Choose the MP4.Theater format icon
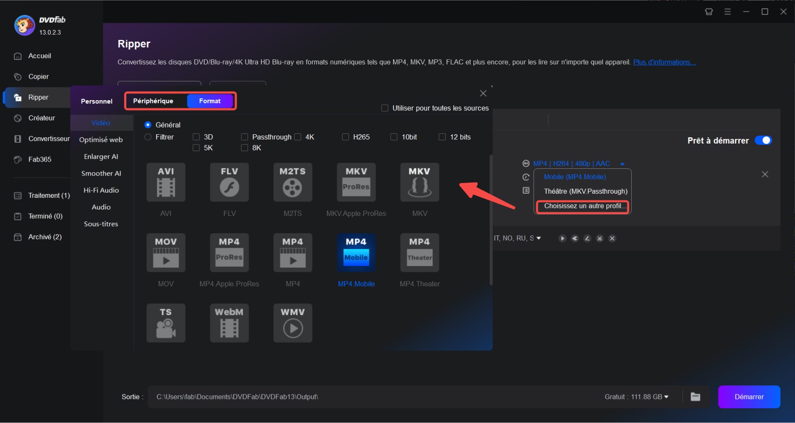 420,253
